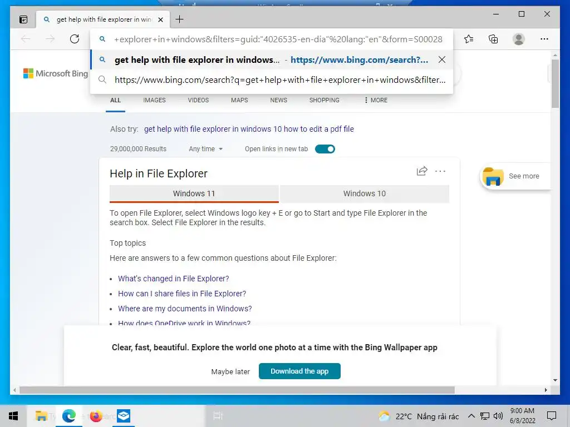The image size is (570, 427).
Task: Switch to the IMAGES tab
Action: click(154, 100)
